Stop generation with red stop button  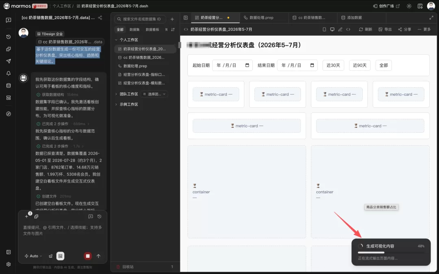coord(88,256)
